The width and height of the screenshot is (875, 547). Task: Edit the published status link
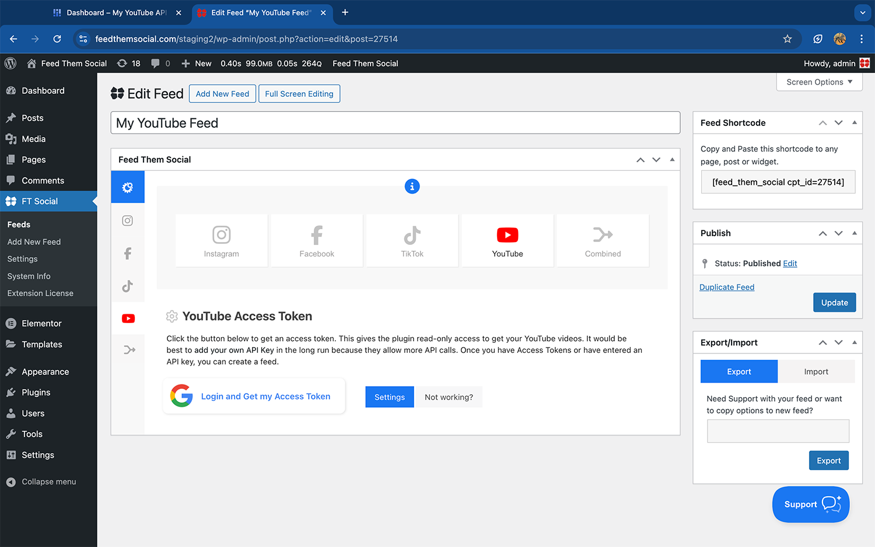[790, 264]
